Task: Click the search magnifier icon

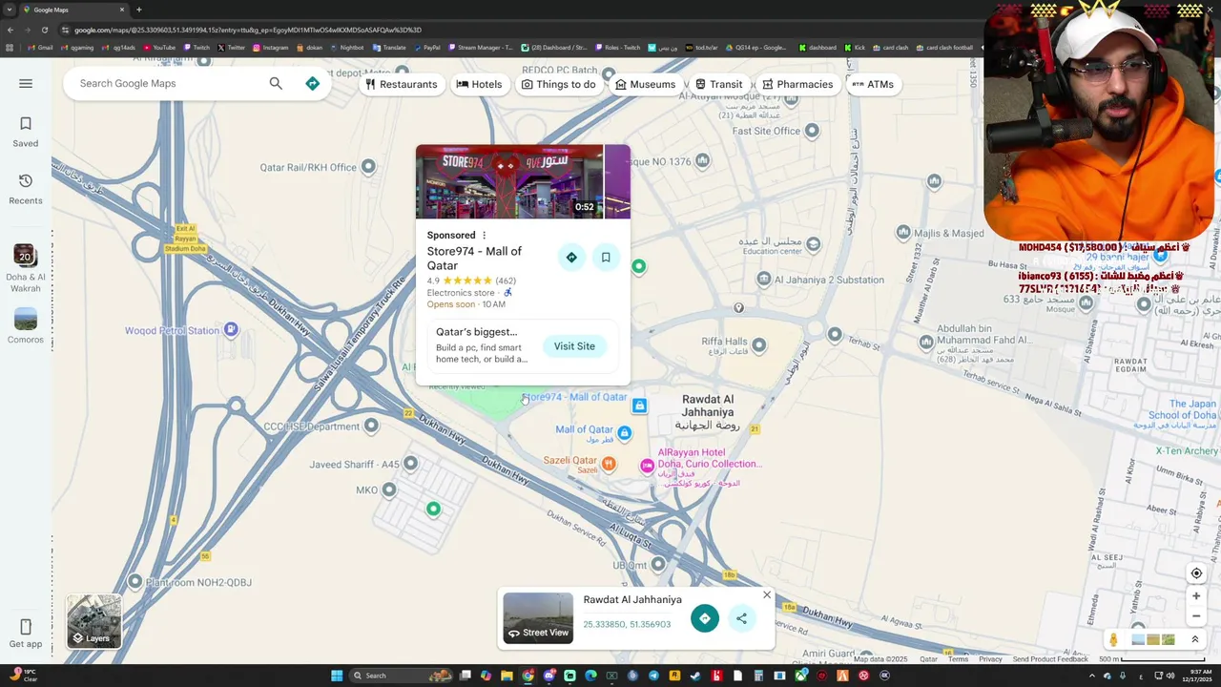Action: pyautogui.click(x=276, y=84)
